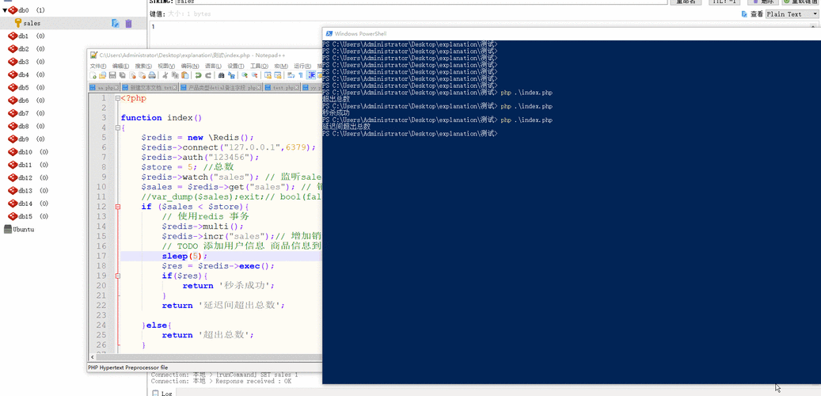Toggle the Indent guide icon in Notepad++

(311, 75)
